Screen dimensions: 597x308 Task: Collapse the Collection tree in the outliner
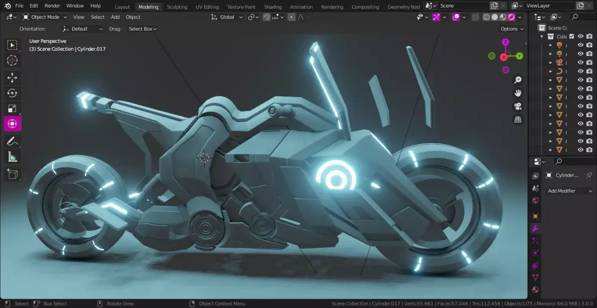pos(542,36)
